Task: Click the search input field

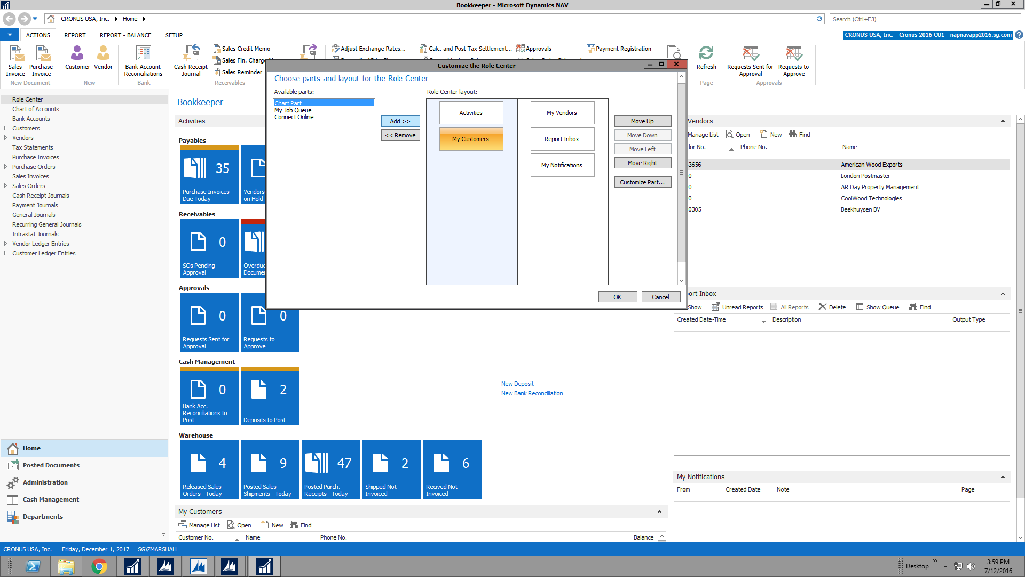Action: 925,19
